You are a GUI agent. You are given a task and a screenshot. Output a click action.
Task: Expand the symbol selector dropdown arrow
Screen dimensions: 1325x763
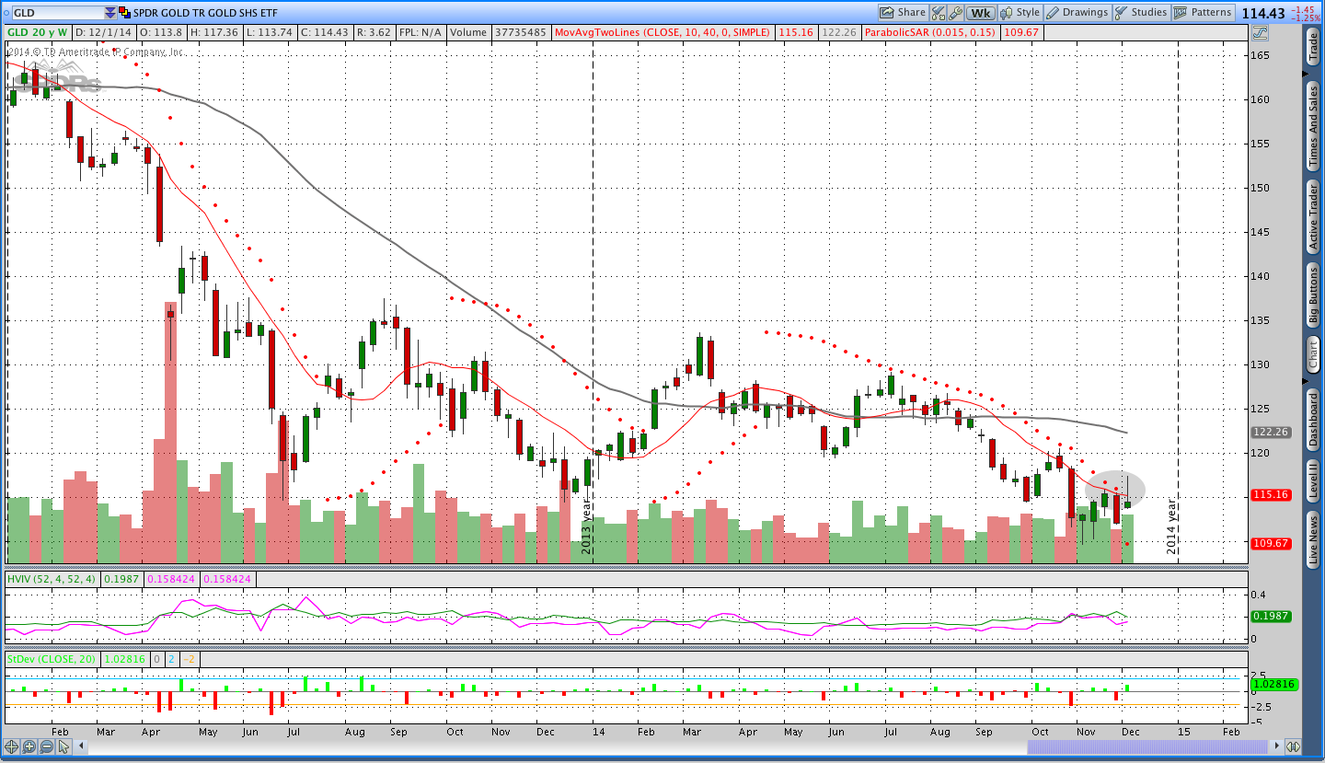pyautogui.click(x=110, y=13)
